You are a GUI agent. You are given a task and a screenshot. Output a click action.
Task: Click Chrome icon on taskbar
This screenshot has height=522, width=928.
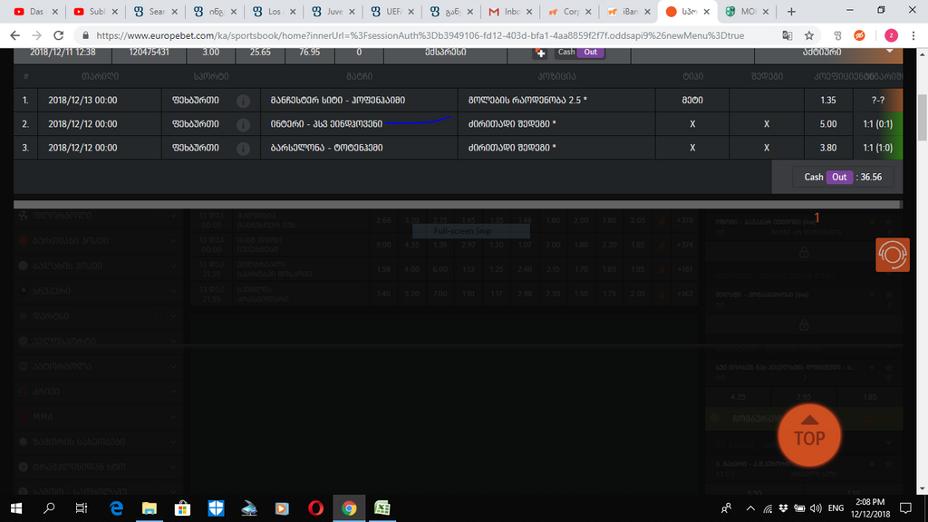coord(349,508)
